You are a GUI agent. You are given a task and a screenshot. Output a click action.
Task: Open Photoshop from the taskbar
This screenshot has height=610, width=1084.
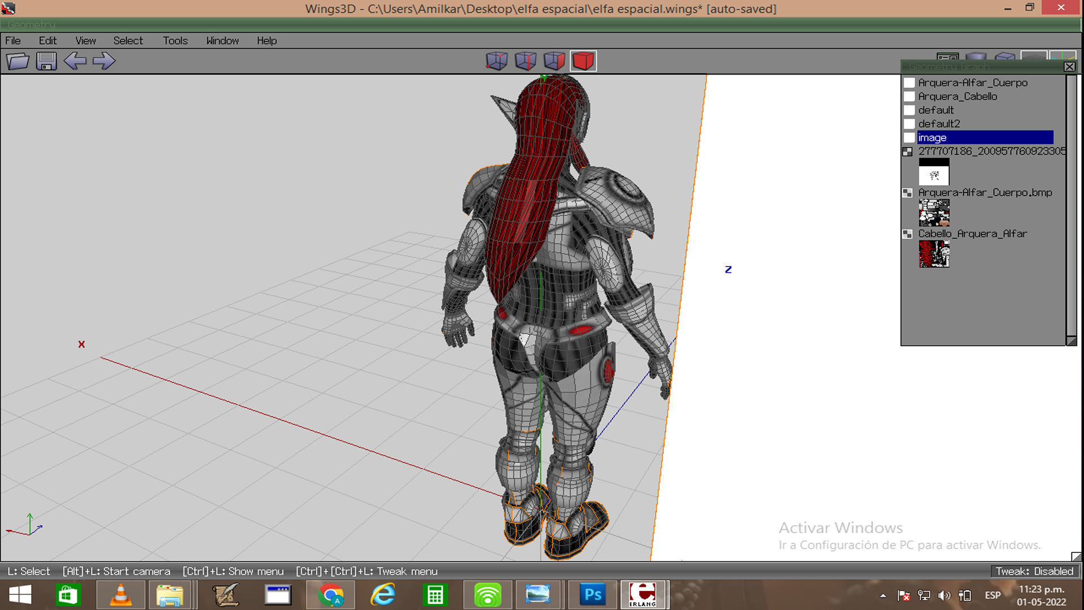coord(593,595)
